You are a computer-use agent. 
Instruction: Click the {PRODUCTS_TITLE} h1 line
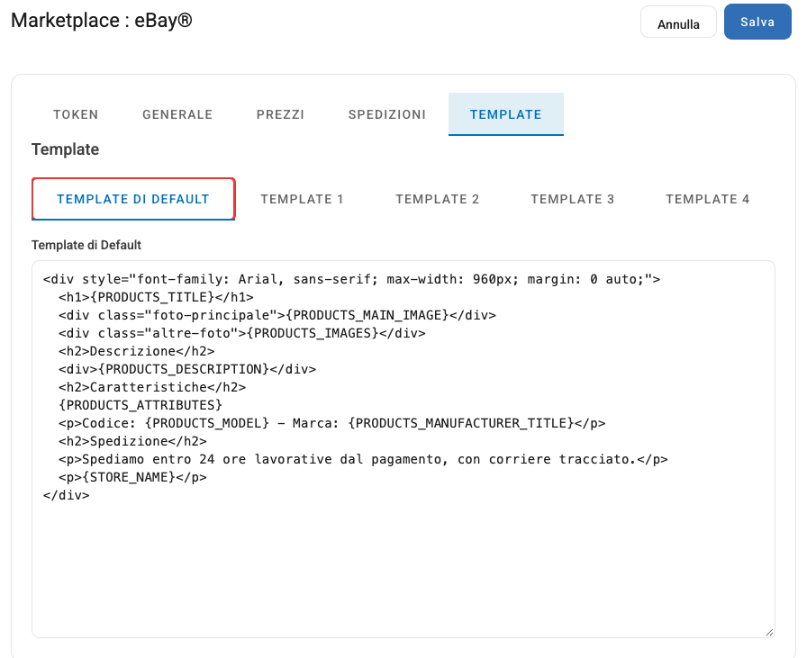coord(156,297)
